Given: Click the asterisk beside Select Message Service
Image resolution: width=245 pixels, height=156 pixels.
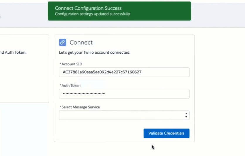Looking at the screenshot, I should (x=60, y=107).
